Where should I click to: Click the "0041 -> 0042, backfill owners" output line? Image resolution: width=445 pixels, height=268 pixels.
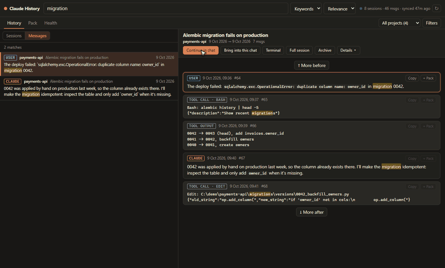220,139
